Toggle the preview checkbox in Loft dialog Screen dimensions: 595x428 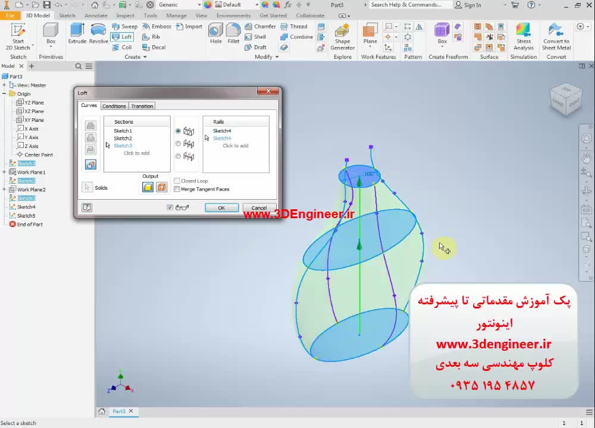click(170, 207)
